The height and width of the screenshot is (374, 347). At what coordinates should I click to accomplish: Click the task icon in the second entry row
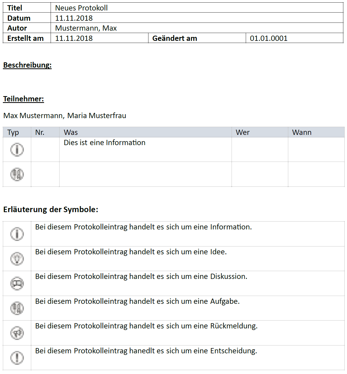17,174
